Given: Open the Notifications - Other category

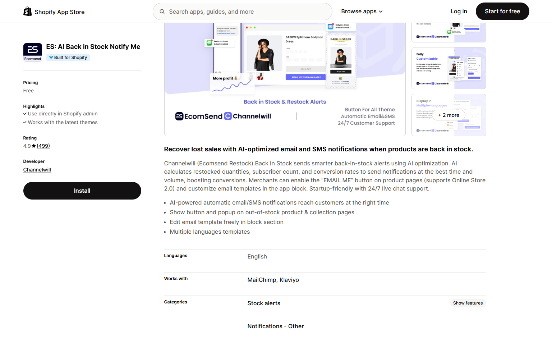Looking at the screenshot, I should coord(275,326).
